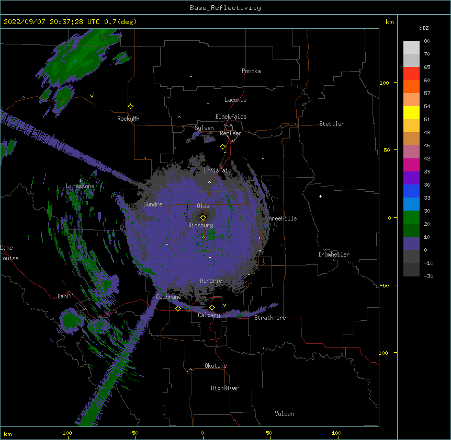Click the 80 value in the dBZ legend
The height and width of the screenshot is (440, 451).
(x=427, y=41)
